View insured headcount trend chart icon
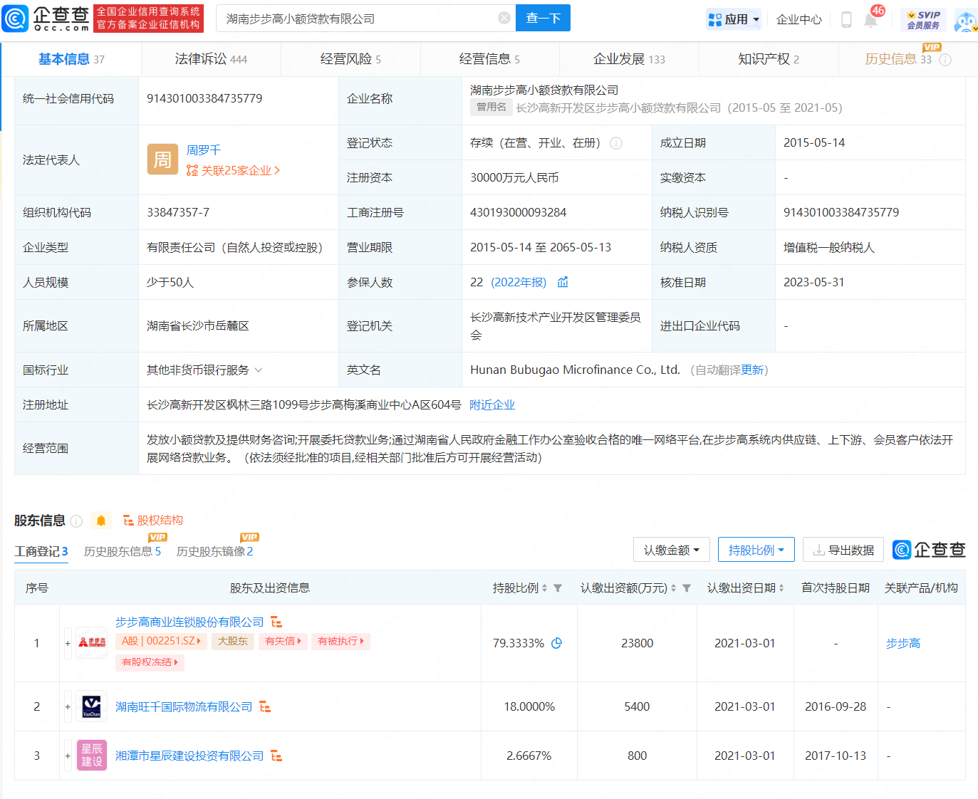Viewport: 978px width, 799px height. click(563, 282)
